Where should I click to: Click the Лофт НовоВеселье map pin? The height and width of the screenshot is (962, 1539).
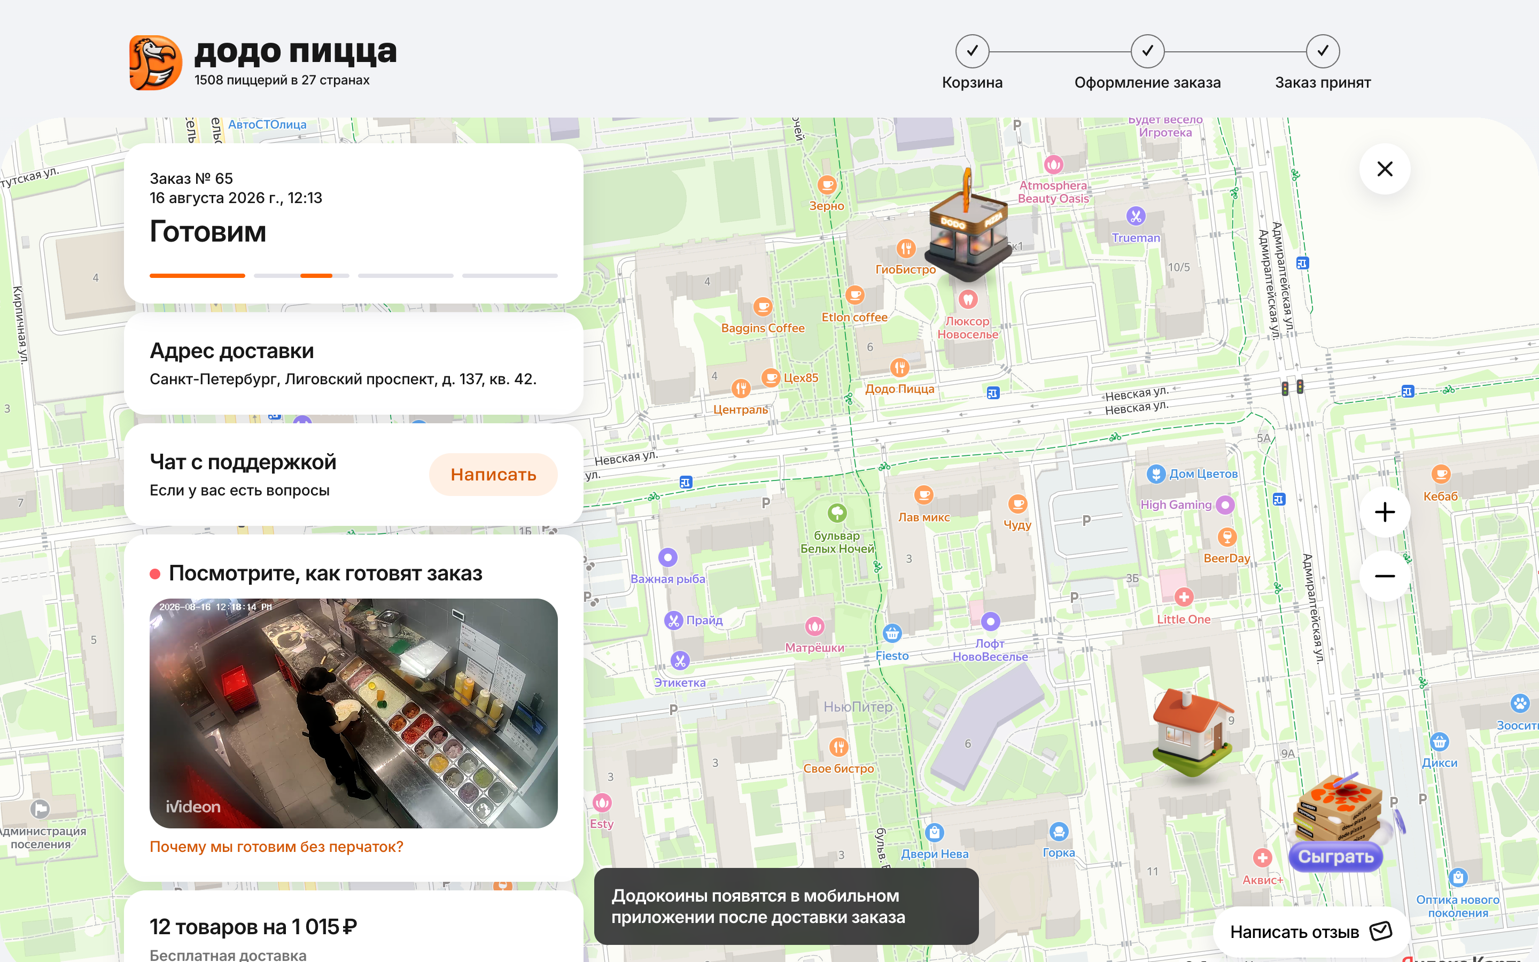point(990,621)
